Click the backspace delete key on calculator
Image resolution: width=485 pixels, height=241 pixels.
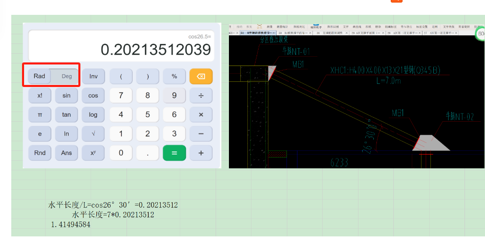pyautogui.click(x=201, y=76)
